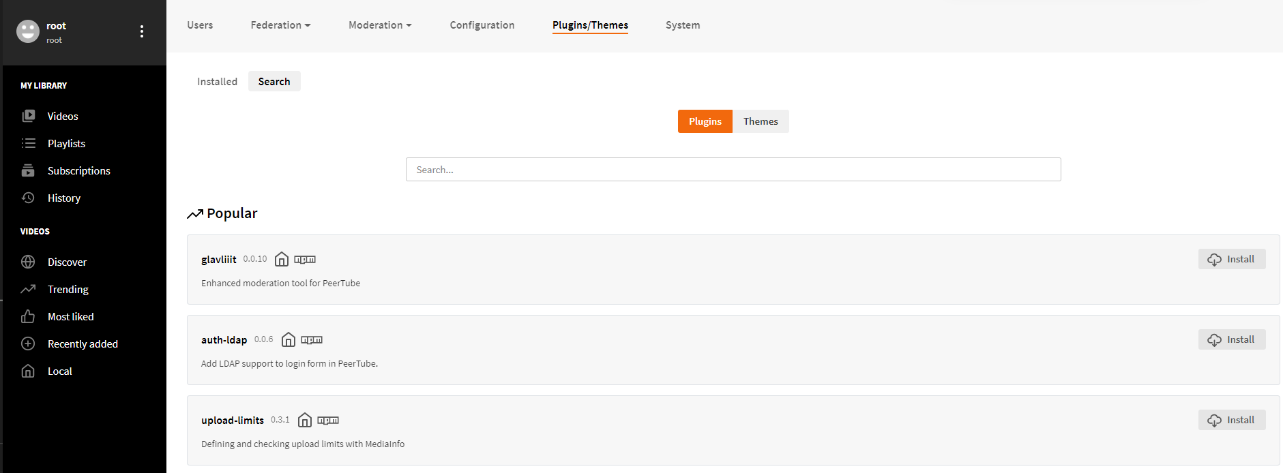Expand the Moderation dropdown menu

coord(380,25)
